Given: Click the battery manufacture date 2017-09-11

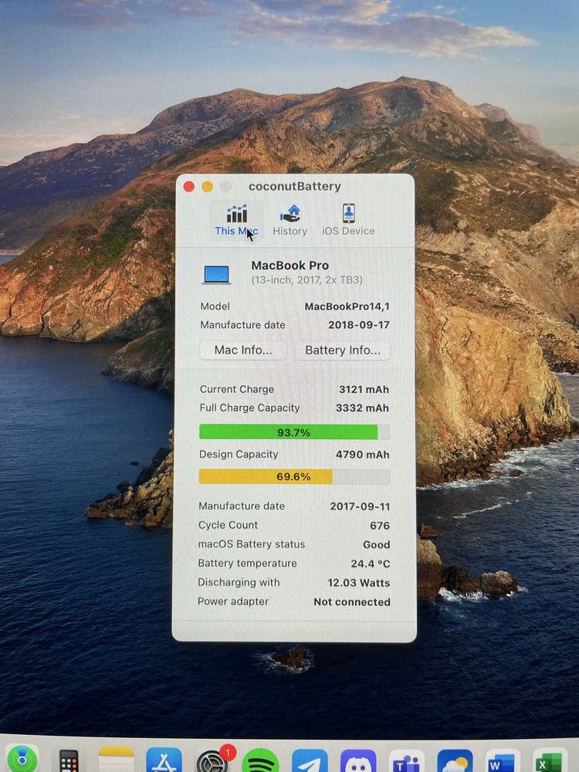Looking at the screenshot, I should 360,506.
